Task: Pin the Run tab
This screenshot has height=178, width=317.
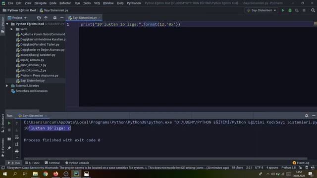Action: click(9, 148)
